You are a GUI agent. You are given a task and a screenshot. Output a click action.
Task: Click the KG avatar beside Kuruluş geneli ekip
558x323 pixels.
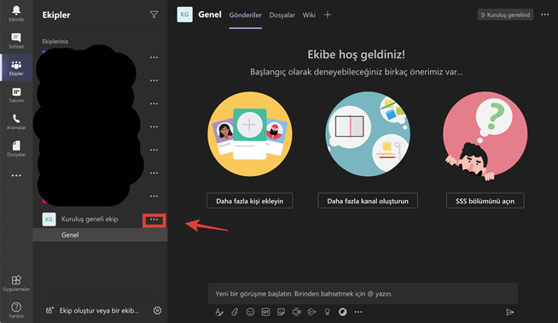49,220
